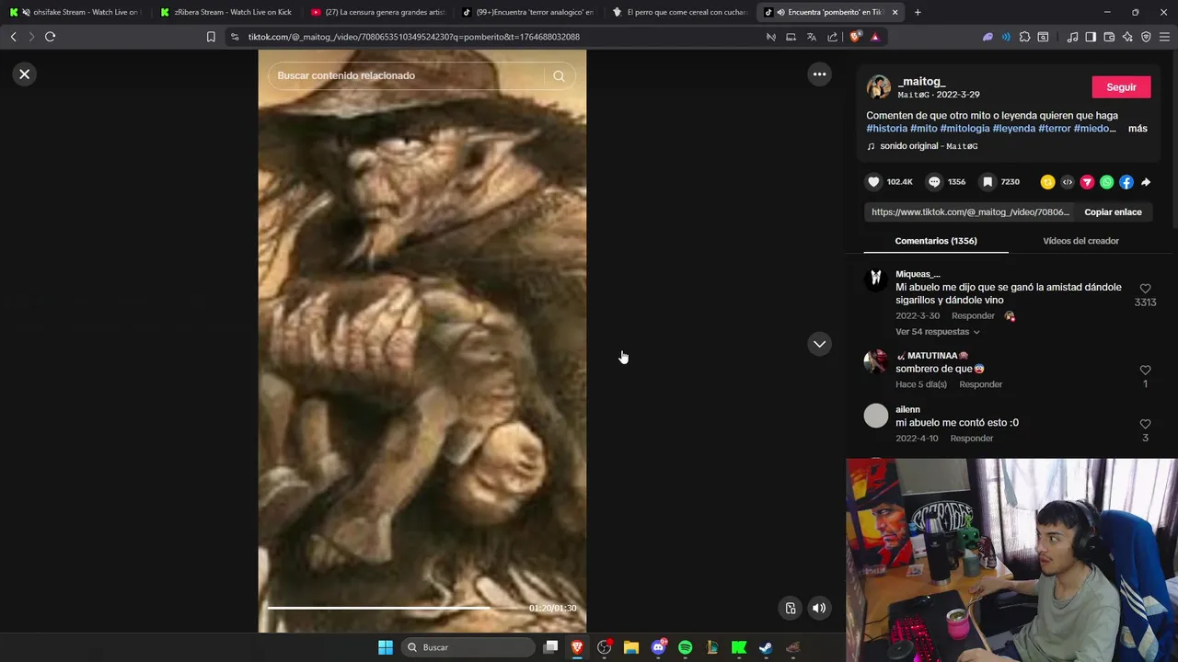Click the search magnifier in related content box
This screenshot has width=1178, height=662.
click(559, 76)
